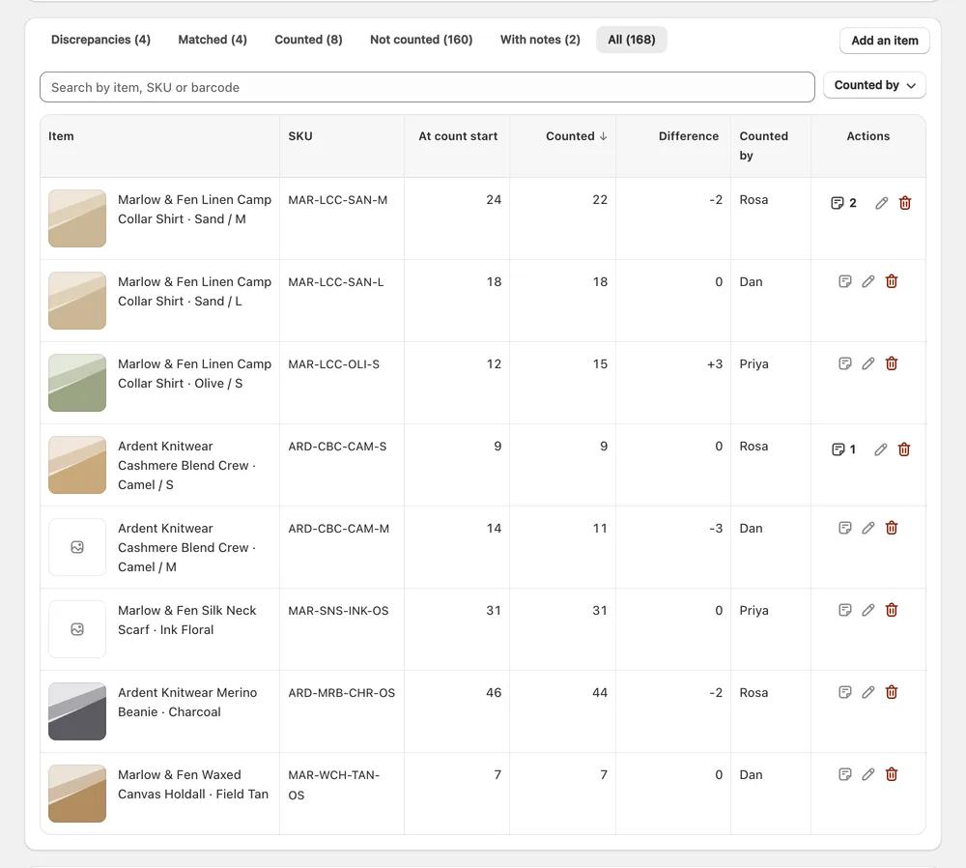Click the Add an item button
966x868 pixels.
pyautogui.click(x=885, y=41)
